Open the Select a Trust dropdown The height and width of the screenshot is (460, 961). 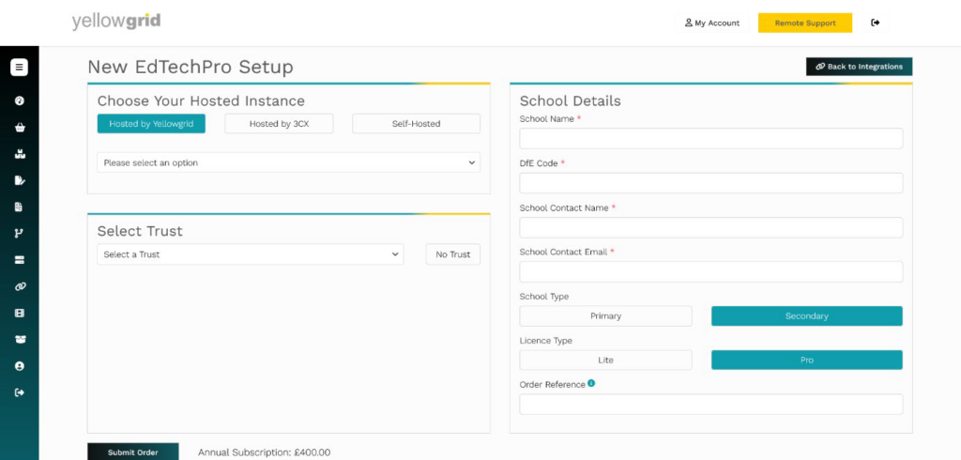pyautogui.click(x=250, y=253)
